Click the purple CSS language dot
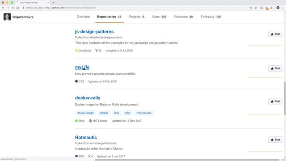 76,81
